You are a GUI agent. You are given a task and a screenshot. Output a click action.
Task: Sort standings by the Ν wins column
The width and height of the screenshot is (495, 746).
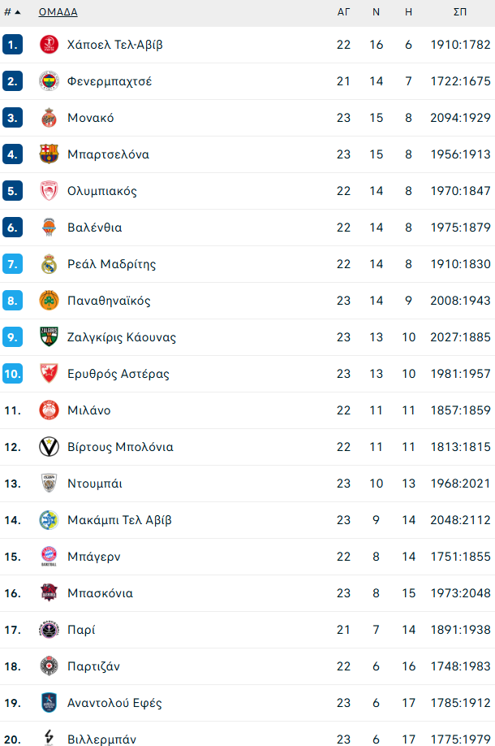(x=376, y=12)
